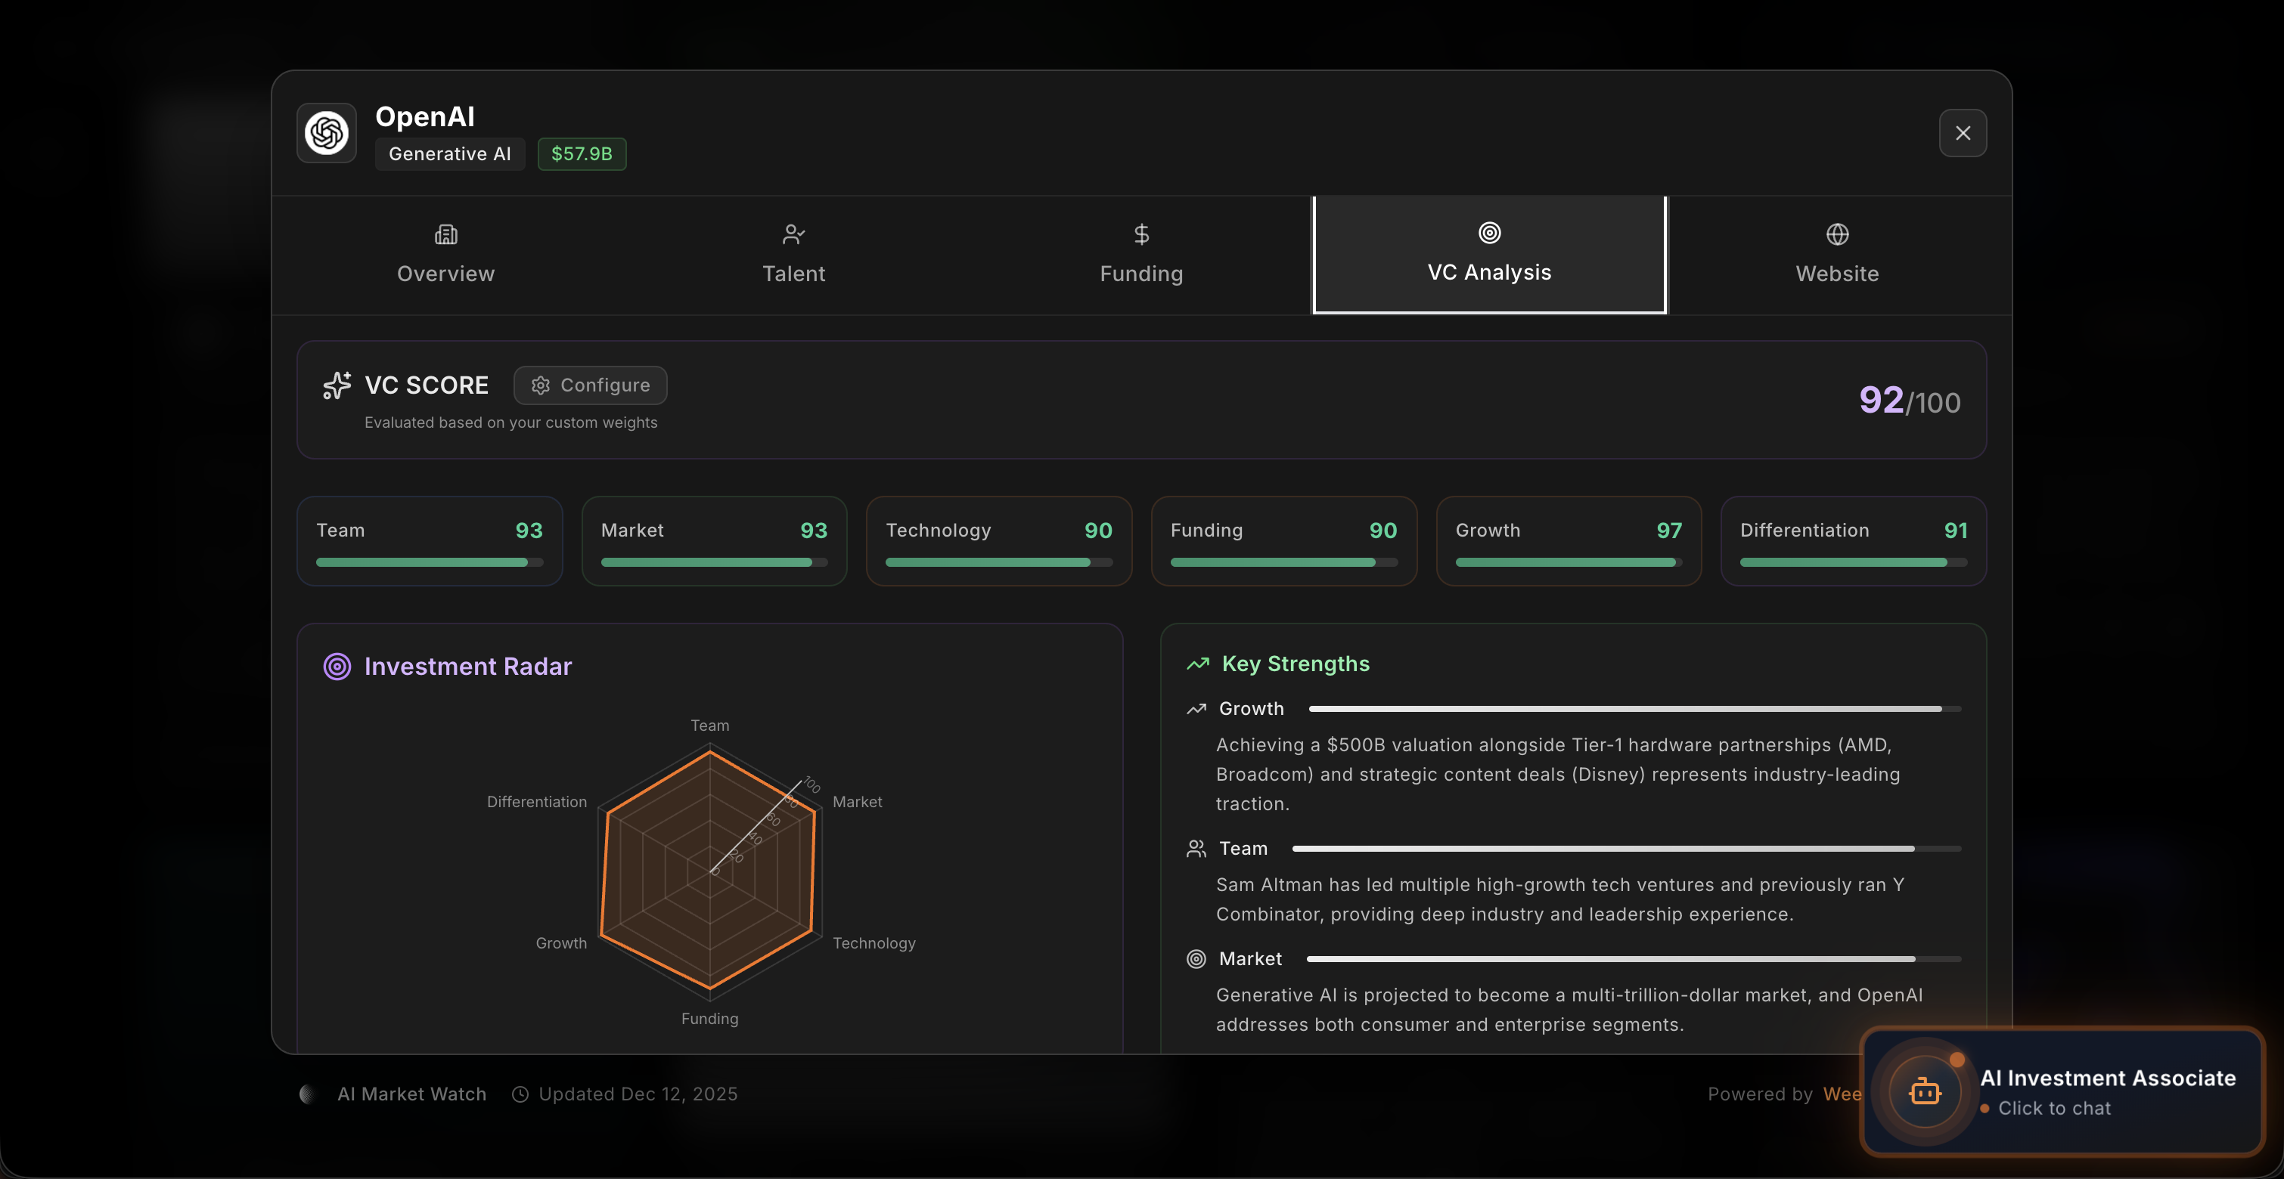The image size is (2284, 1179).
Task: Select the VC Analysis tab
Action: pos(1490,255)
